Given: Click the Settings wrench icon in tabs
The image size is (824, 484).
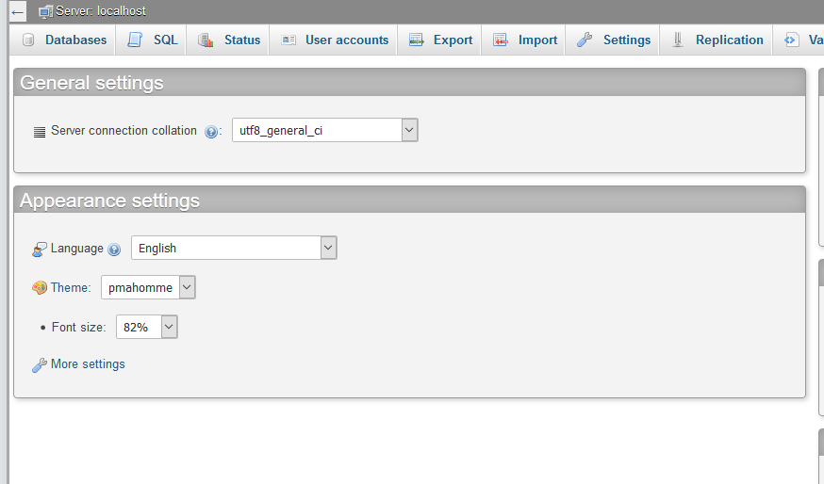Looking at the screenshot, I should tap(585, 40).
